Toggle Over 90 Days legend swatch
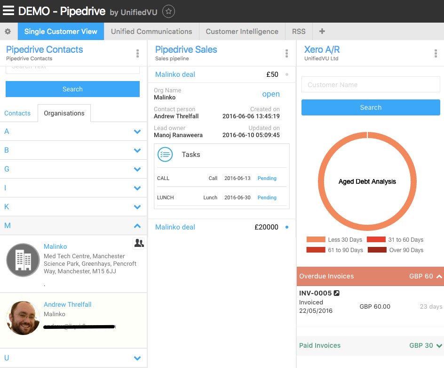 377,250
